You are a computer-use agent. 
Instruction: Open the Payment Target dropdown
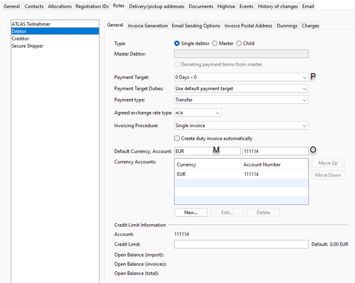tap(304, 77)
